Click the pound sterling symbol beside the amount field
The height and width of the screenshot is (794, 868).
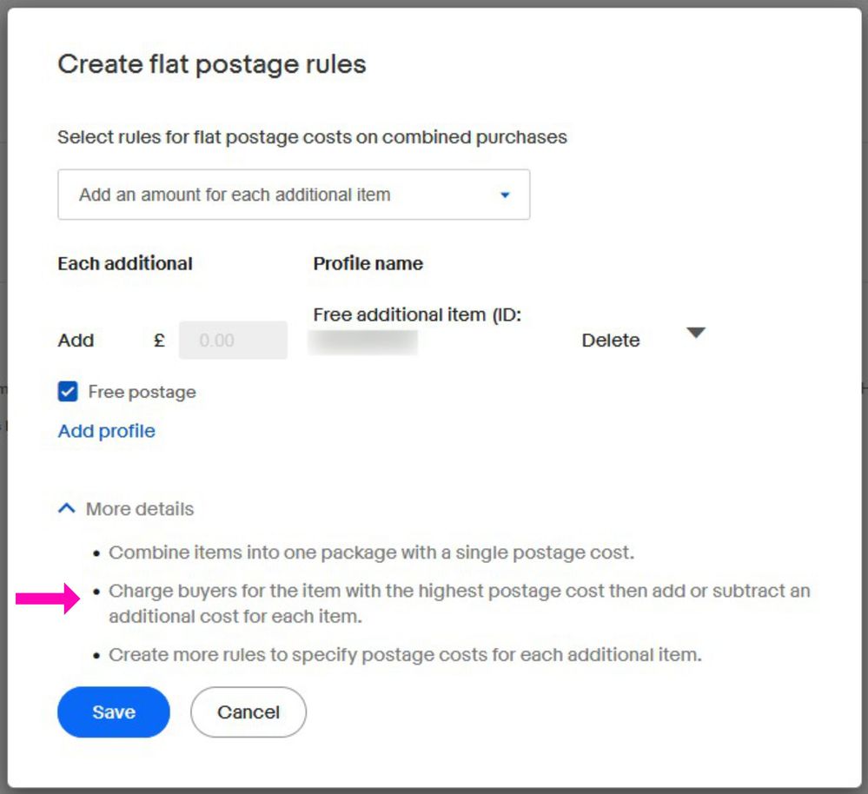point(159,341)
